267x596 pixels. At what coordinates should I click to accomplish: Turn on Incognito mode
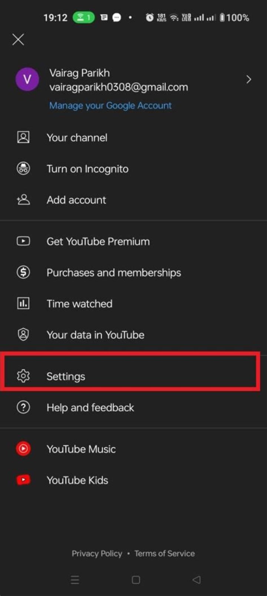click(x=87, y=169)
